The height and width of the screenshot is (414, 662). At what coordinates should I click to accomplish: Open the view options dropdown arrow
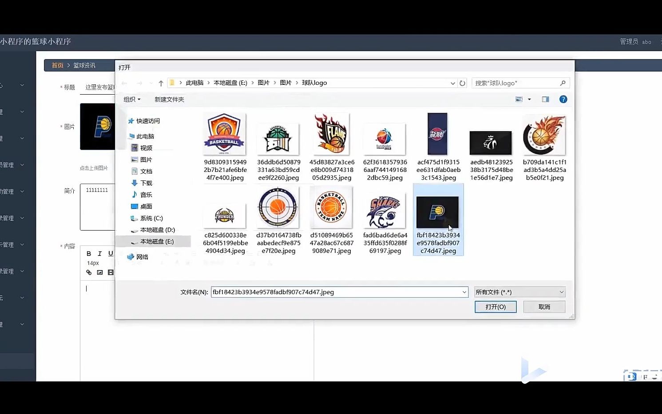[x=529, y=100]
